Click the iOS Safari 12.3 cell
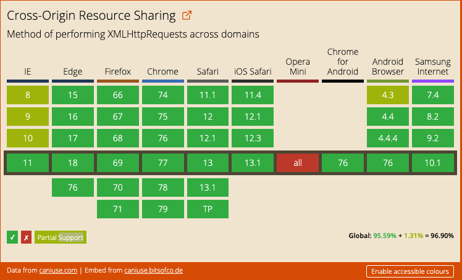This screenshot has height=280, width=462. [x=253, y=138]
